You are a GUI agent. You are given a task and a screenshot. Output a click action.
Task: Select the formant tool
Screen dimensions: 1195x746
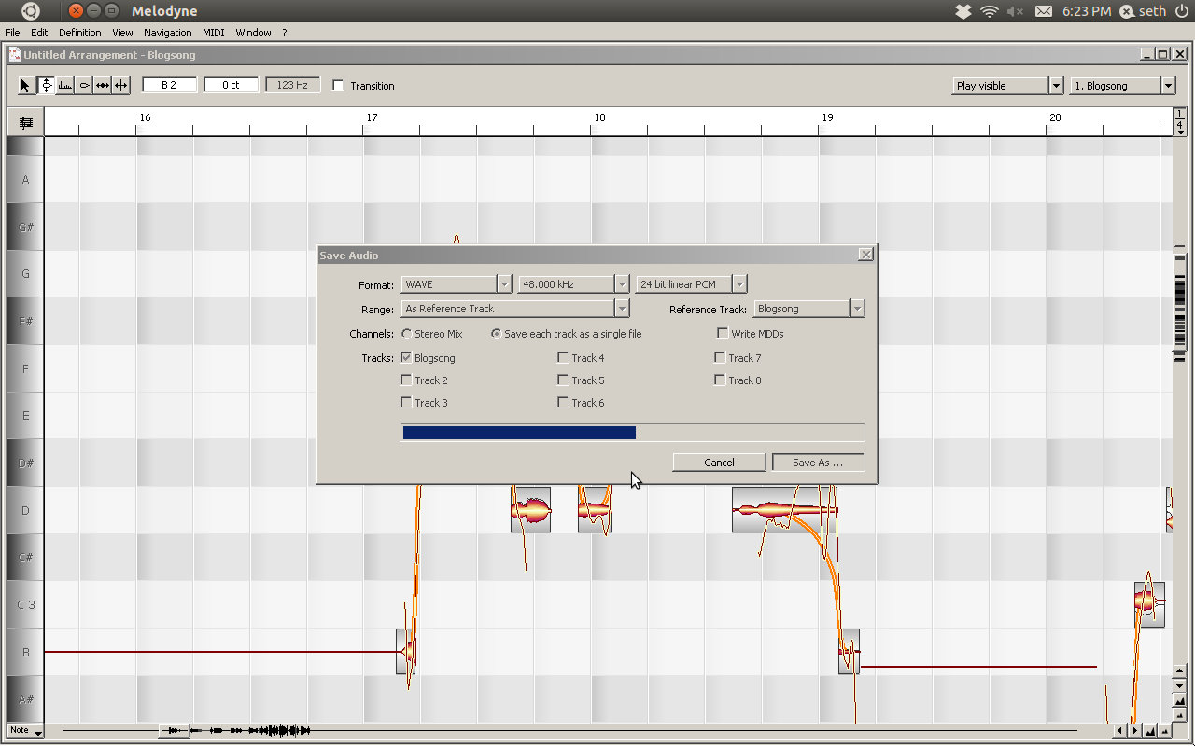point(64,86)
